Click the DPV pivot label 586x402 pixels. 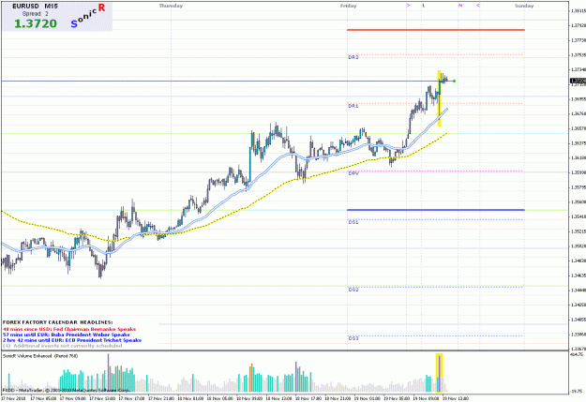pos(353,173)
